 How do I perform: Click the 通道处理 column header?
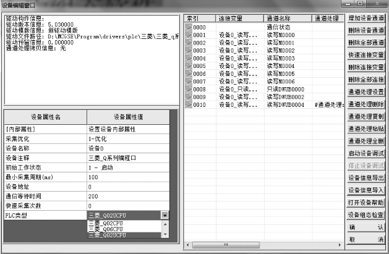click(328, 19)
